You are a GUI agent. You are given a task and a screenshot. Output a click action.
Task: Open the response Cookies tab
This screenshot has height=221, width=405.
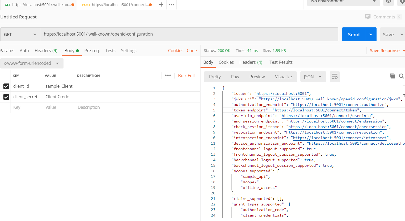pyautogui.click(x=226, y=62)
